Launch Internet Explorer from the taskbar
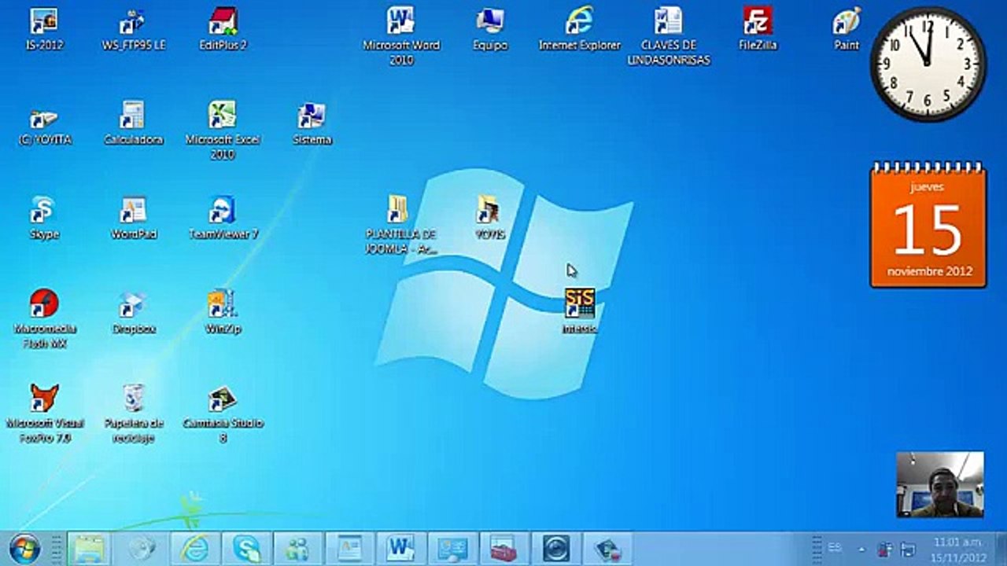This screenshot has width=1007, height=566. pyautogui.click(x=194, y=548)
